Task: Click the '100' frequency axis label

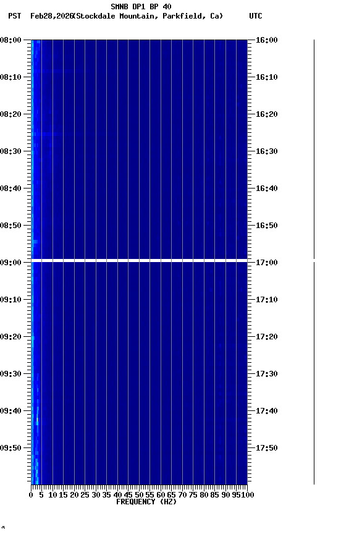Action: pos(248,496)
